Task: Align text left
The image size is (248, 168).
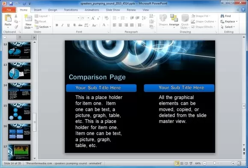Action: click(115, 25)
